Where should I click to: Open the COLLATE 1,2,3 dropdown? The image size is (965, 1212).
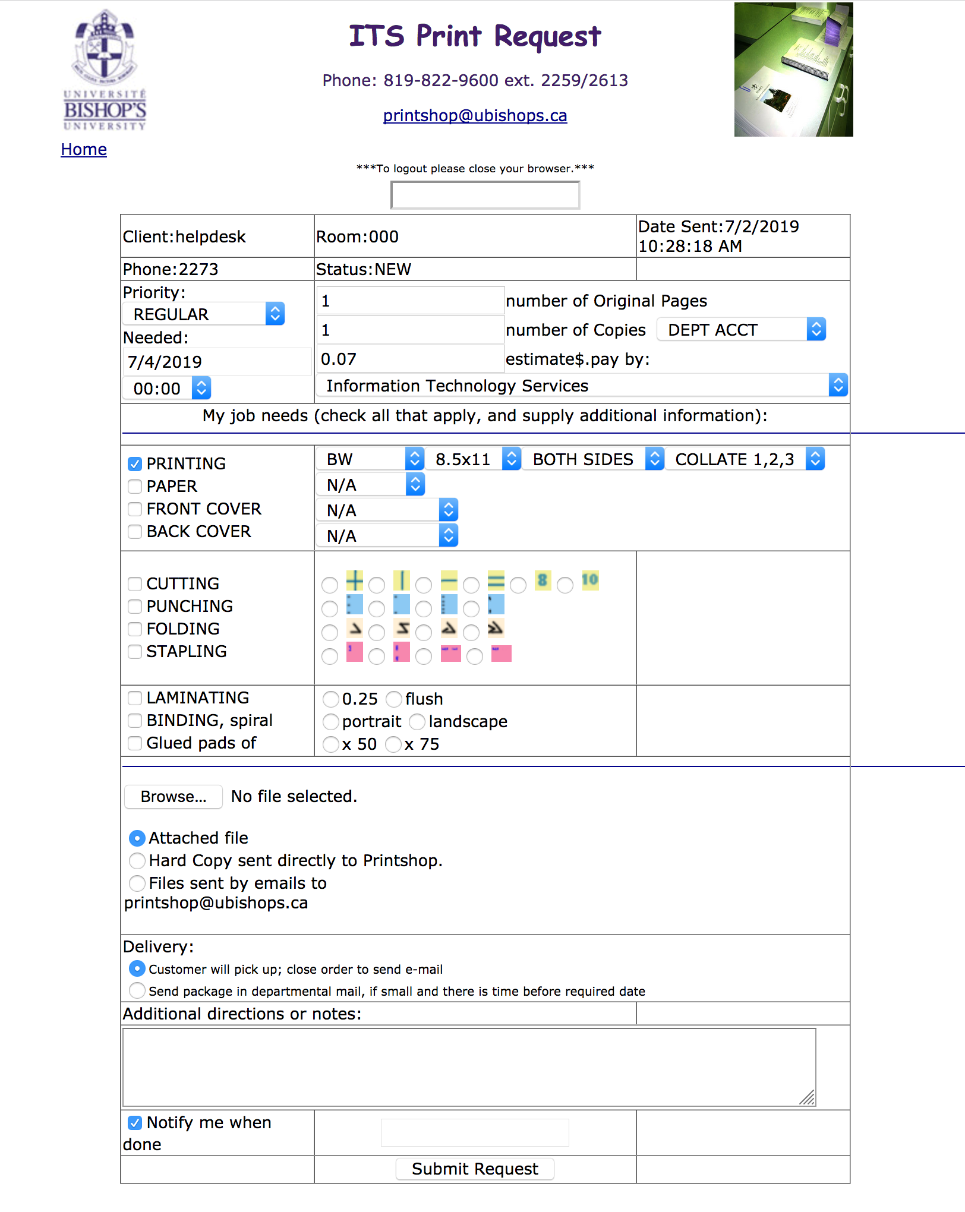tap(745, 459)
